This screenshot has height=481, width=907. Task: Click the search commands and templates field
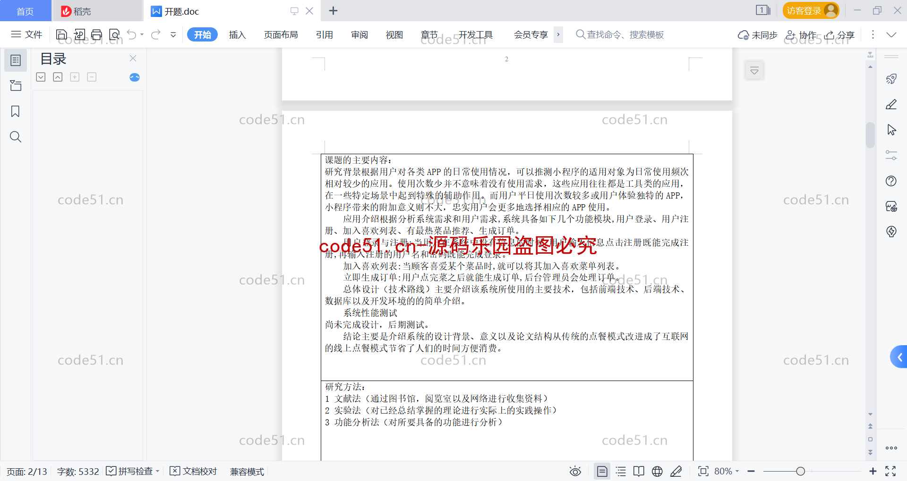pos(620,34)
